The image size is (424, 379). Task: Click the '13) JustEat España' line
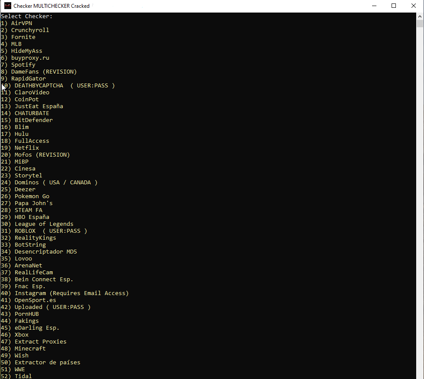click(x=32, y=106)
